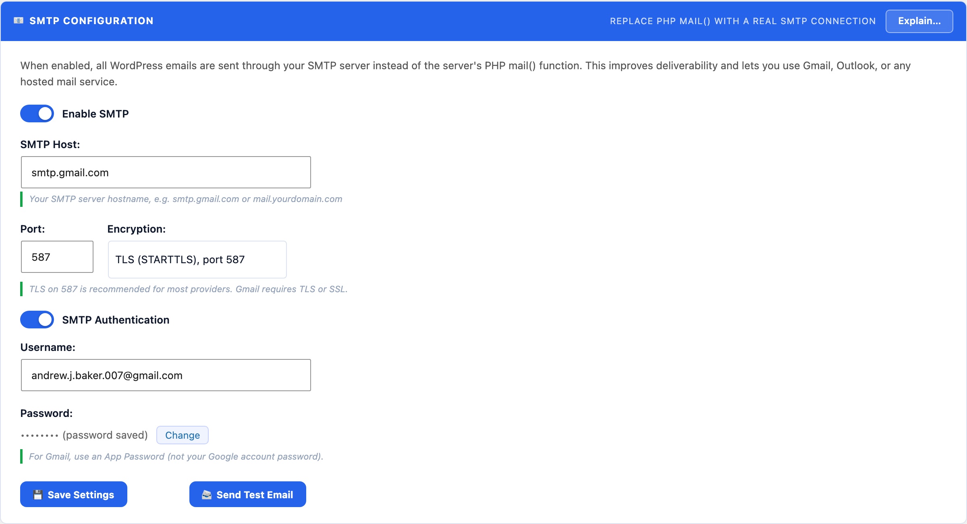Click the Change password button
This screenshot has height=524, width=967.
pyautogui.click(x=183, y=435)
